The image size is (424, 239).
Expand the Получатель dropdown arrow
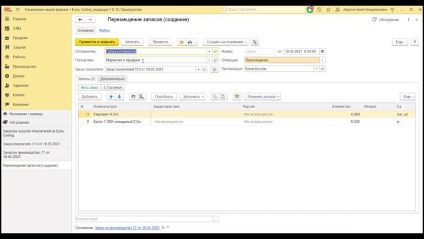pos(209,60)
